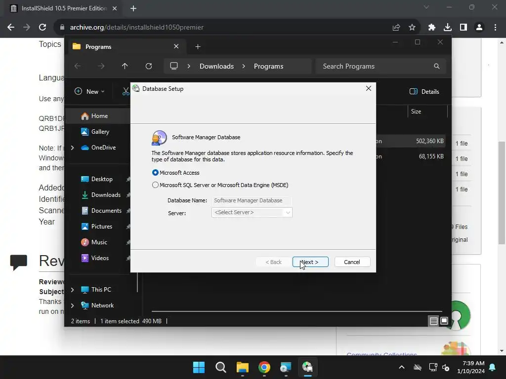Go back in the browser
The width and height of the screenshot is (506, 379).
(x=11, y=28)
